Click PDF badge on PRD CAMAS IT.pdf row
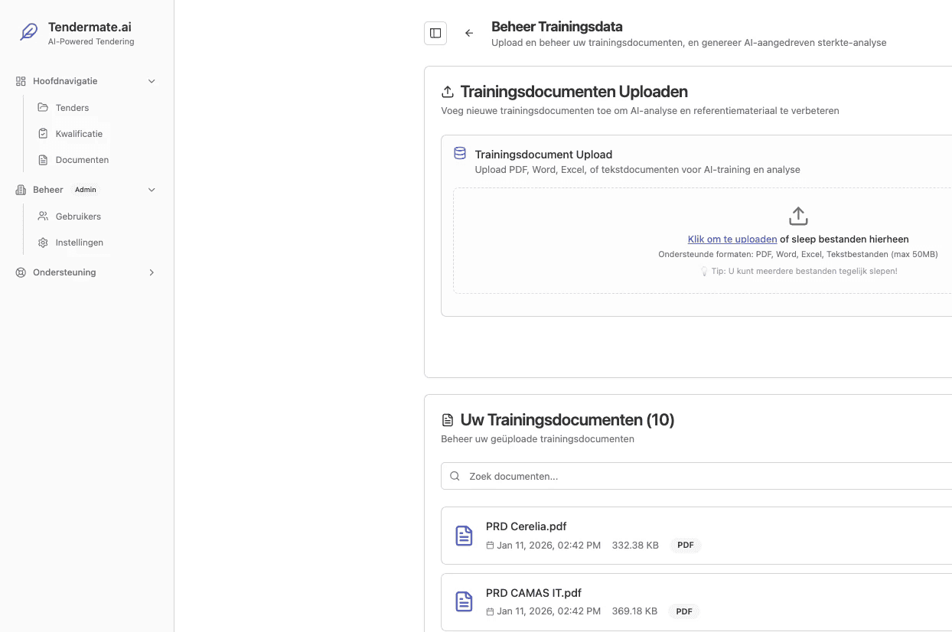952x632 pixels. [684, 611]
